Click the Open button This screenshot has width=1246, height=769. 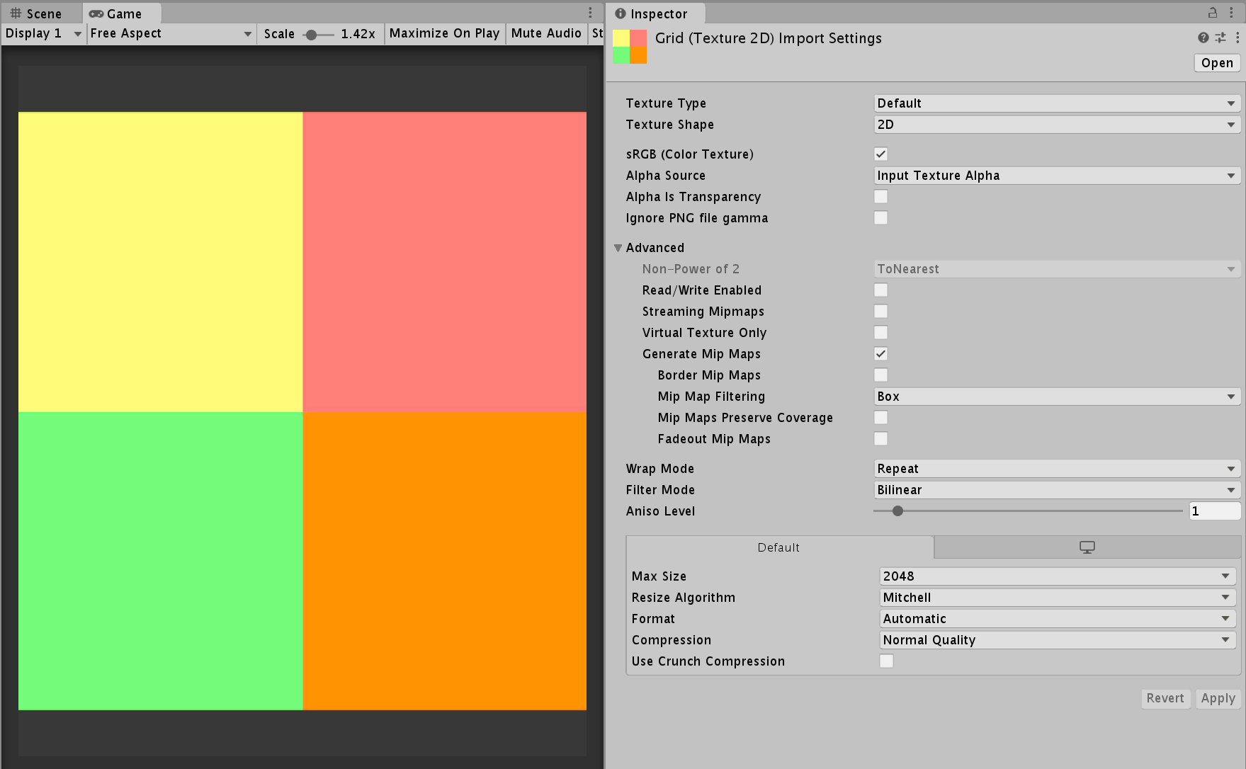1217,63
